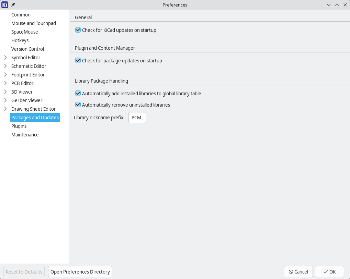The height and width of the screenshot is (279, 350).
Task: Open SpaceMouse preferences
Action: coord(24,32)
